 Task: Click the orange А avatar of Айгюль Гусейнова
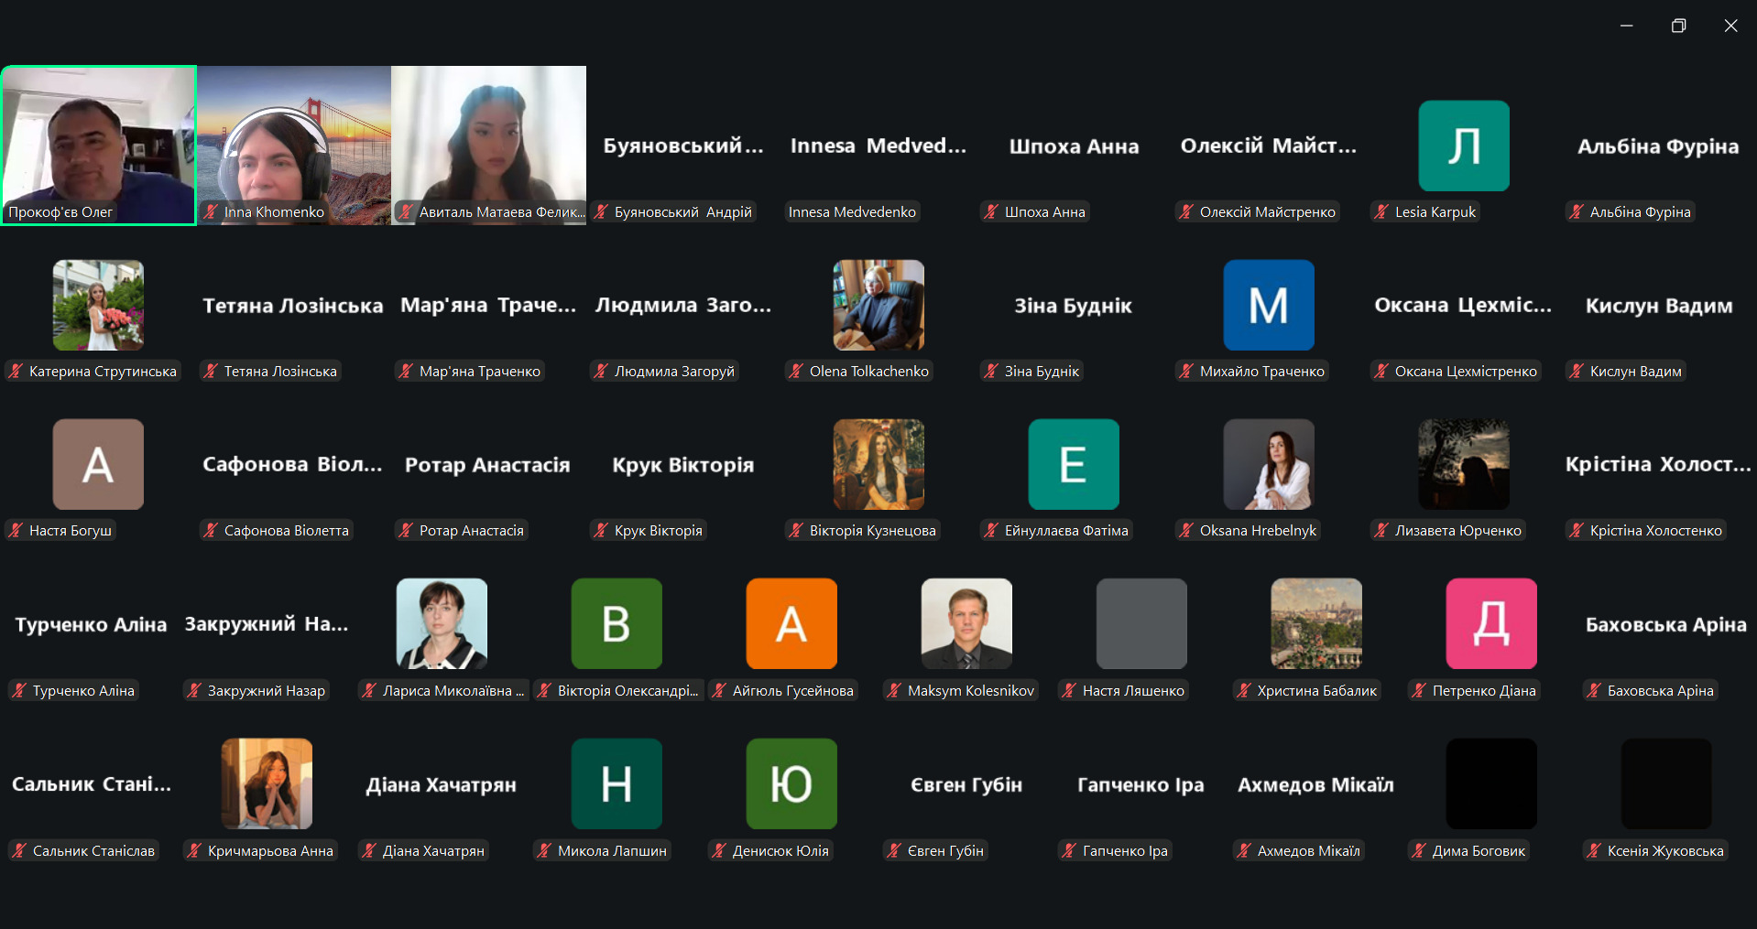tap(791, 623)
